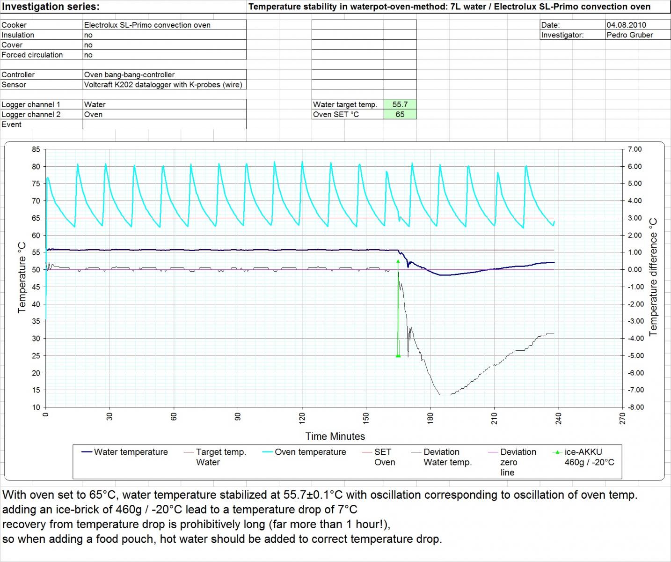This screenshot has height=562, width=671.
Task: Select the 'Electrolux SL-Primo convection oven' value cell
Action: click(164, 25)
